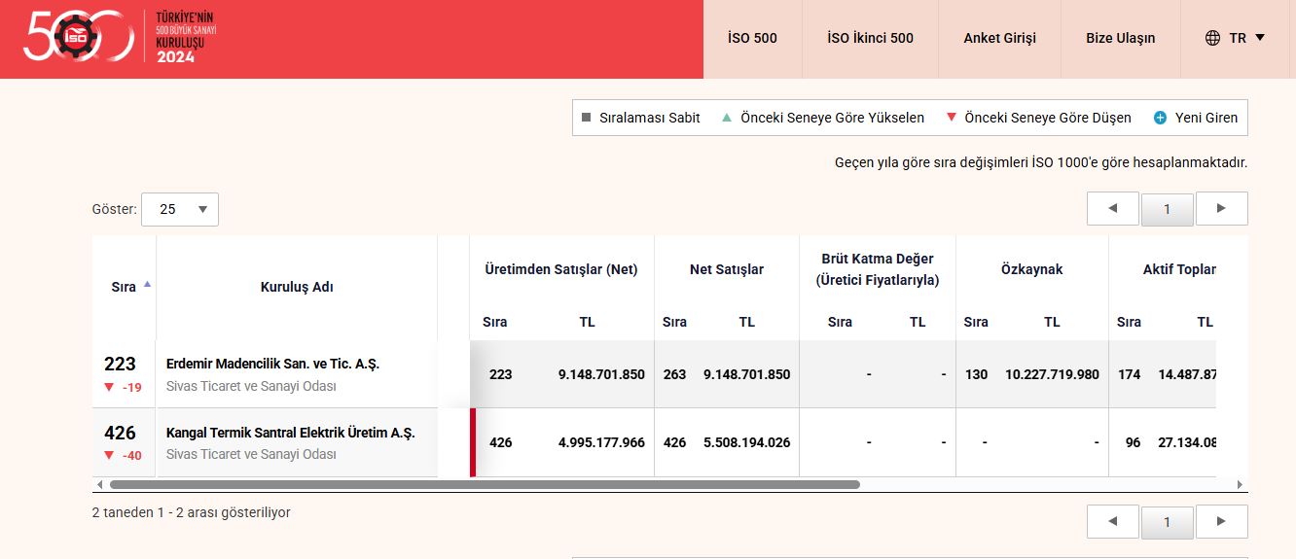Click the Önceki Seneye Göre Düşen label

click(x=1048, y=118)
